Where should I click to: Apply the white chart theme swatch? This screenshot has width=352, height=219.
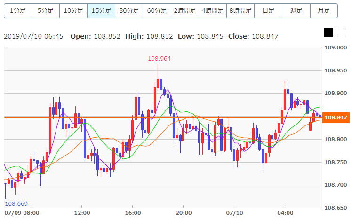coord(342,32)
